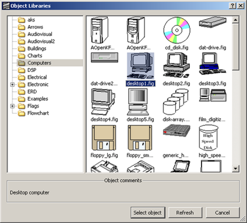
Task: Click scrollbar down arrow in object list
Action: point(235,168)
